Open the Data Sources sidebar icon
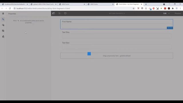Image resolution: width=183 pixels, height=103 pixels. [3, 37]
